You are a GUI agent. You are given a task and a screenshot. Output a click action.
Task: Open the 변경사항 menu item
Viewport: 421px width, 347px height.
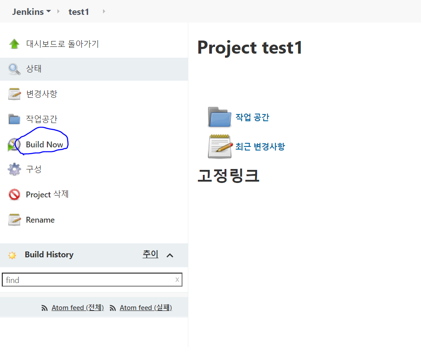(x=42, y=94)
